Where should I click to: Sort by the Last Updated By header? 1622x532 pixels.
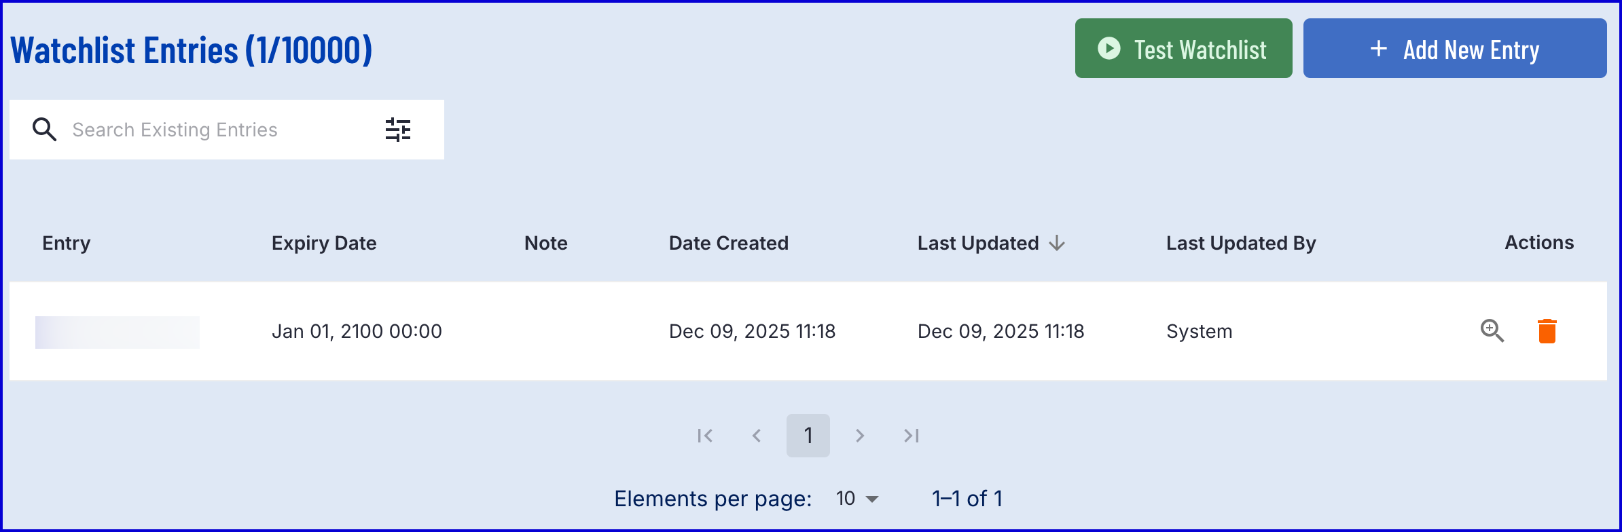1241,243
